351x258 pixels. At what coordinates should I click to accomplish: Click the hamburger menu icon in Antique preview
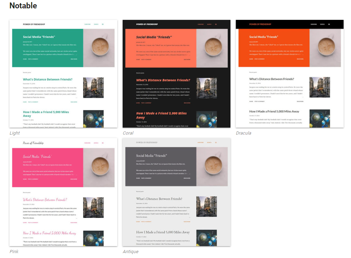216,143
